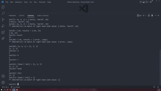Click the line 'iex(16)> tail'

click(x=15, y=73)
